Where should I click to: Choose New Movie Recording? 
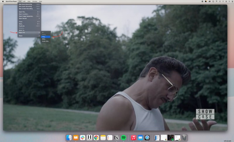29,4
